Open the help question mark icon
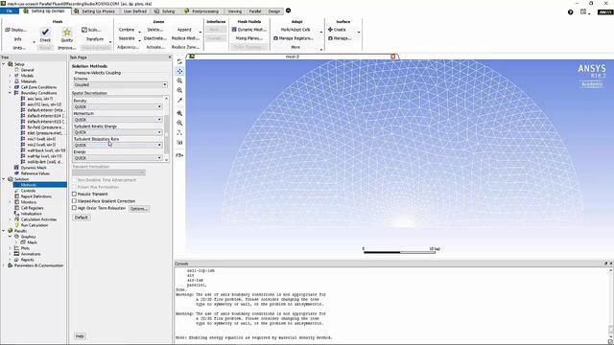The width and height of the screenshot is (614, 345). 571,12
